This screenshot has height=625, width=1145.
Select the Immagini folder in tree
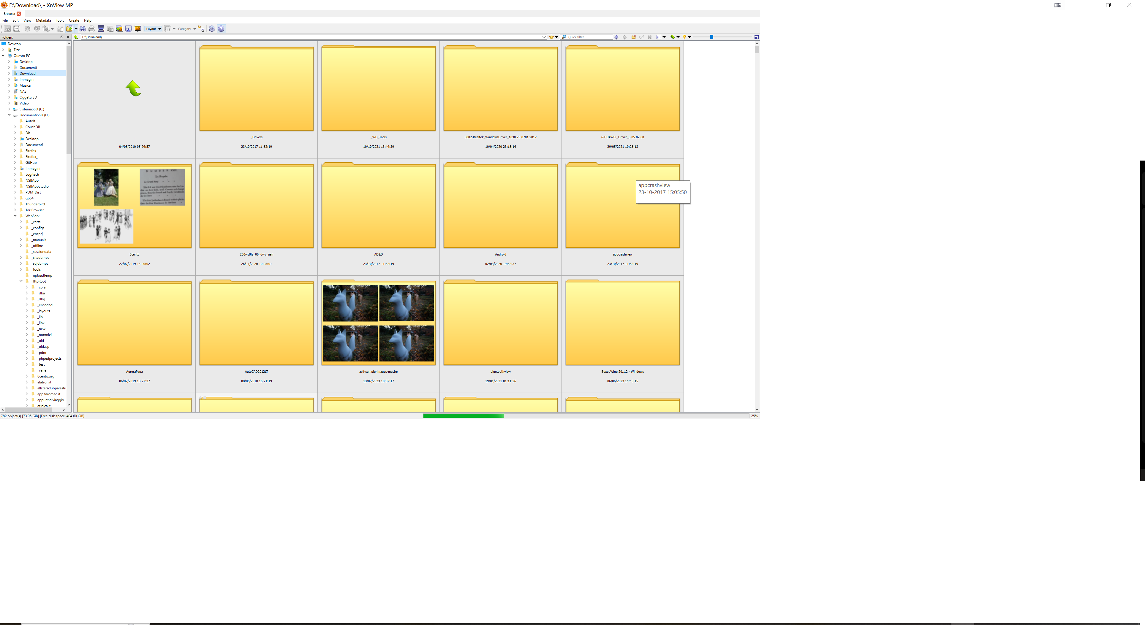tap(27, 80)
